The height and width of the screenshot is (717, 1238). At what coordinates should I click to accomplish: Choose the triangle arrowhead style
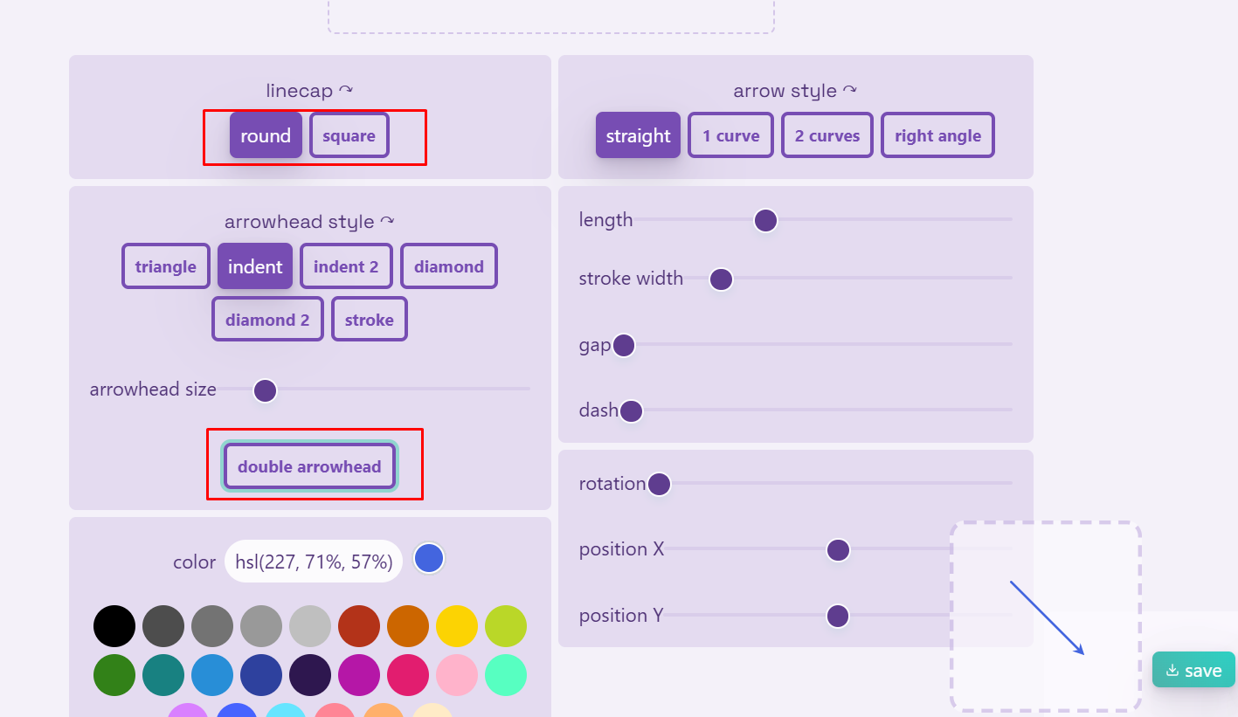pos(165,266)
